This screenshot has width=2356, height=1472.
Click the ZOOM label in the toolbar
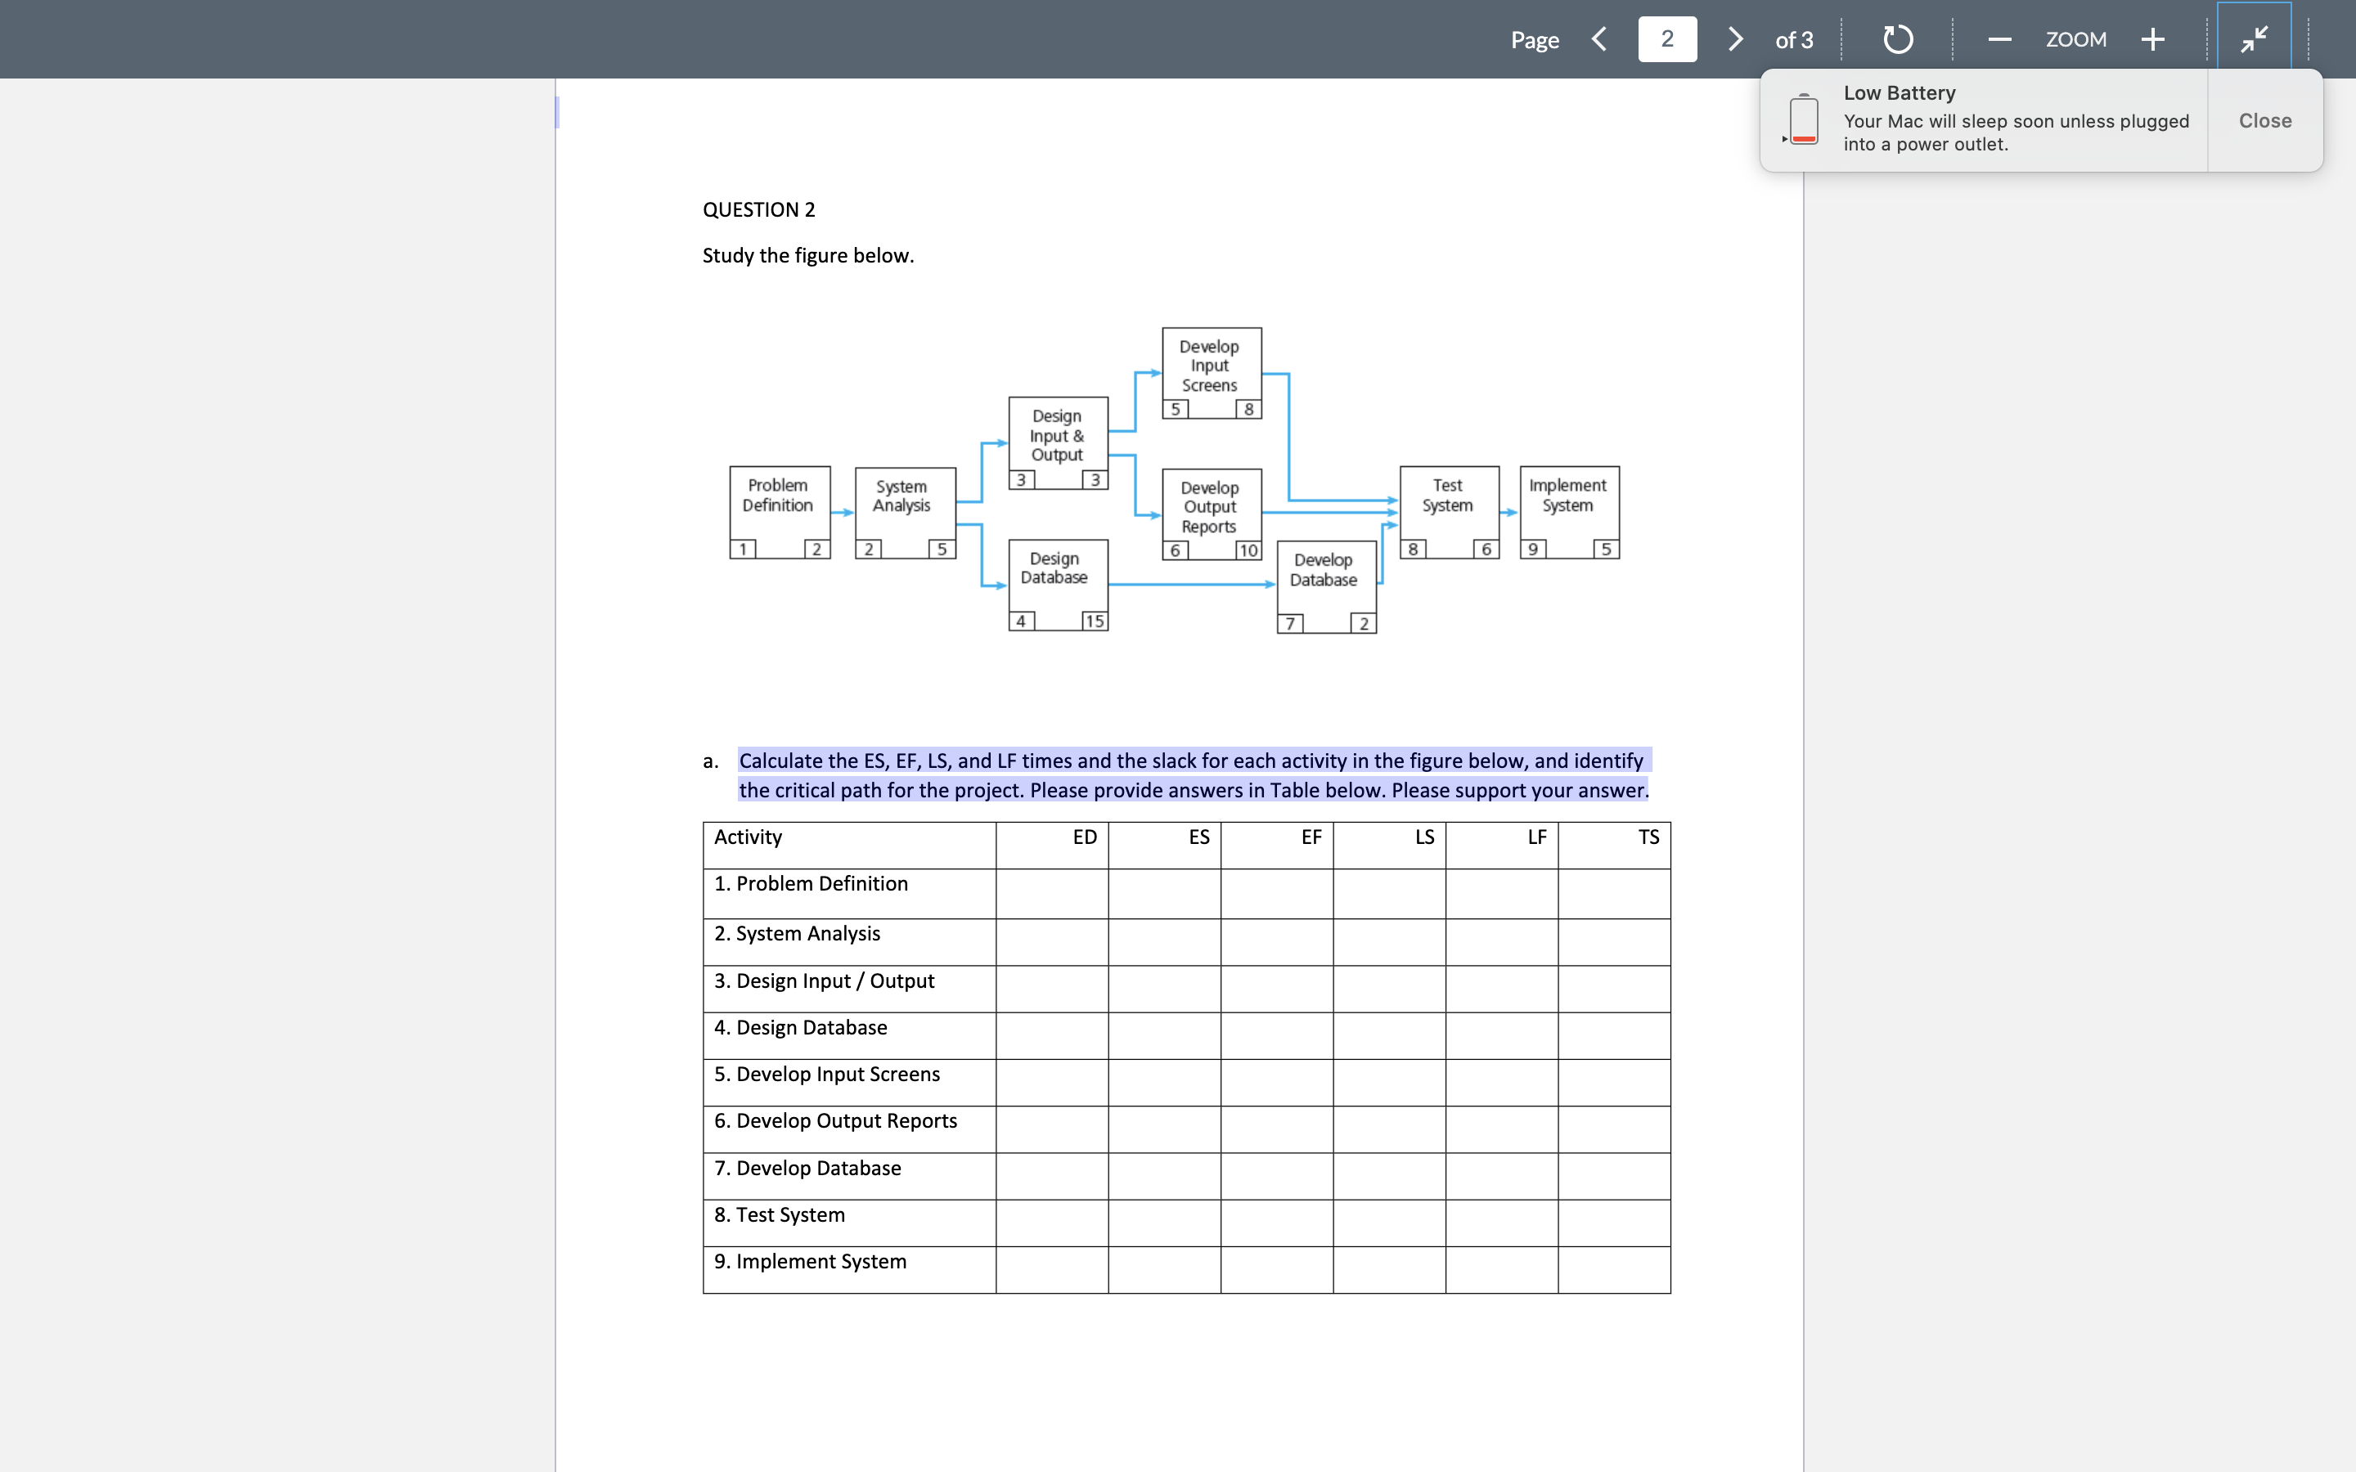[2076, 39]
